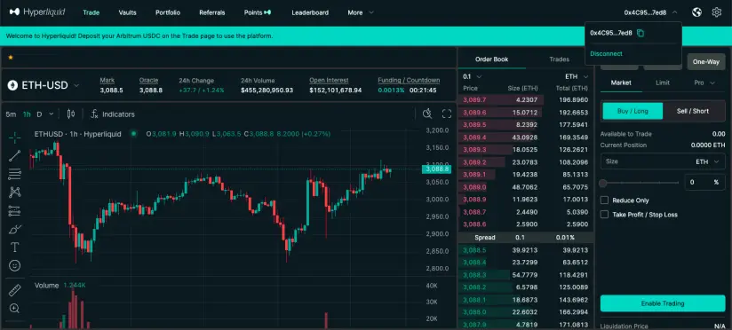Open the ETH-USD pair selector

[x=44, y=85]
